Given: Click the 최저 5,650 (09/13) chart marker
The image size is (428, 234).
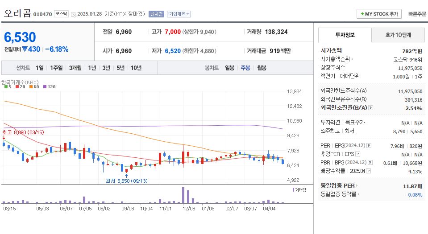Looking at the screenshot, I should 127,181.
